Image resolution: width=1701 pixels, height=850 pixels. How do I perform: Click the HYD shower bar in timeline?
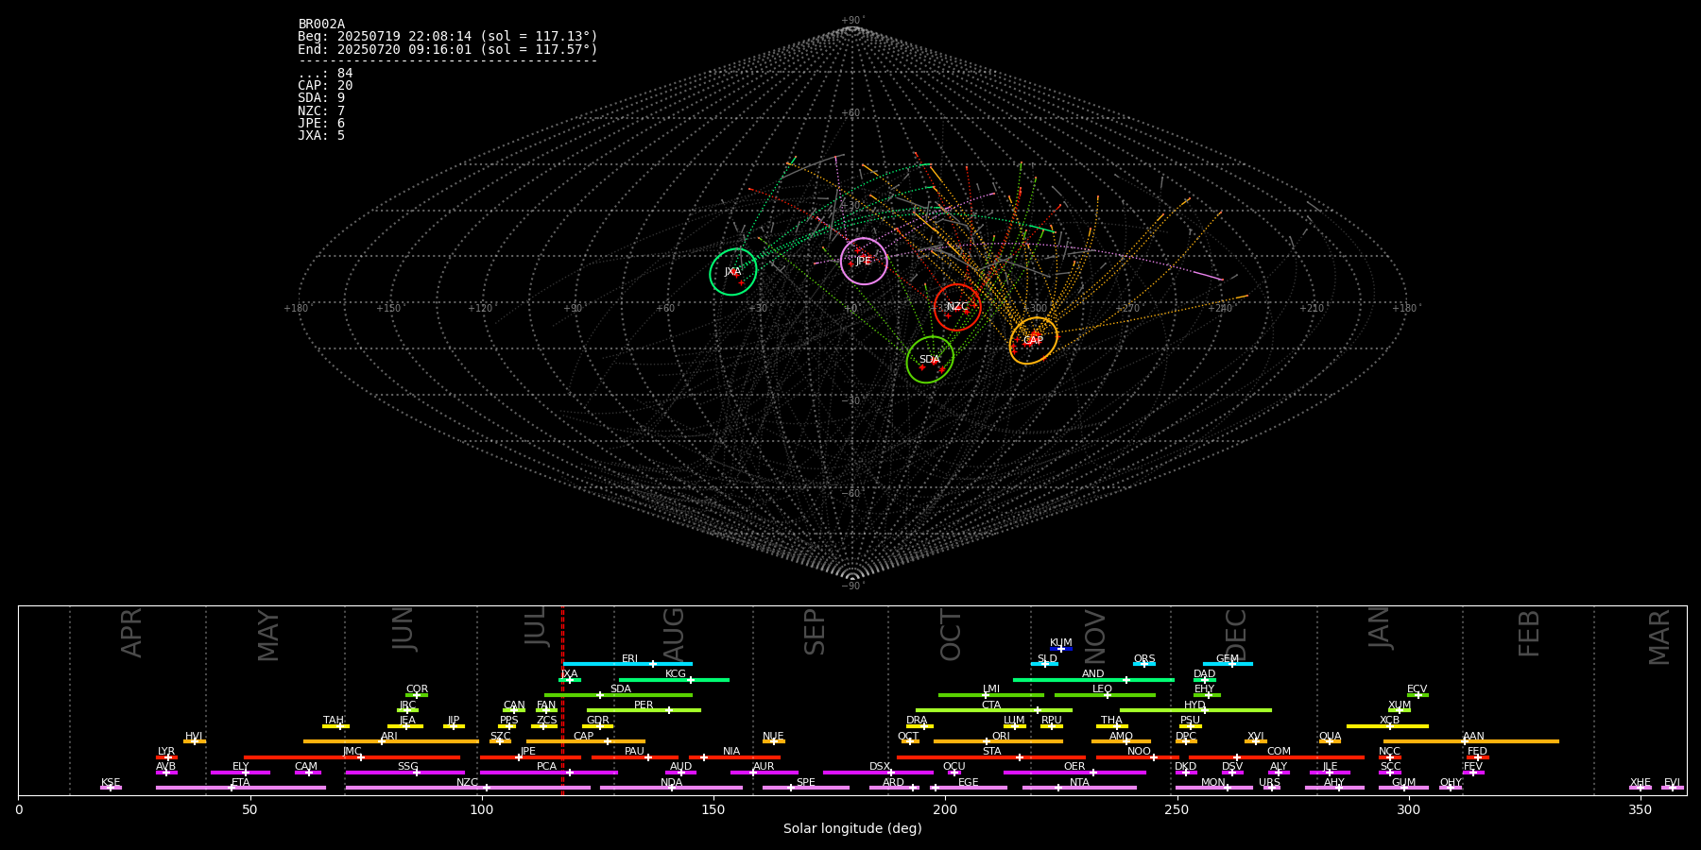click(1195, 710)
